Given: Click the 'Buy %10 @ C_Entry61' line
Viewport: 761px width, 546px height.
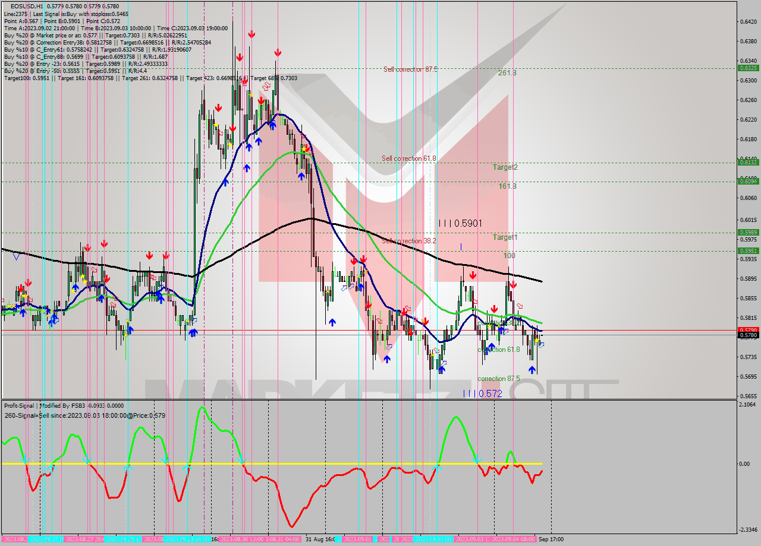Looking at the screenshot, I should click(97, 49).
